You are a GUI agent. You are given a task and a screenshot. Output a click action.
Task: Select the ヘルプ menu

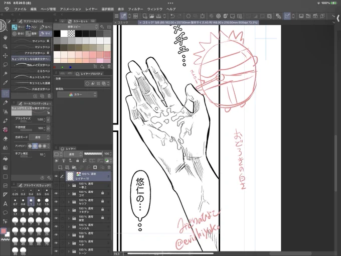(x=171, y=9)
